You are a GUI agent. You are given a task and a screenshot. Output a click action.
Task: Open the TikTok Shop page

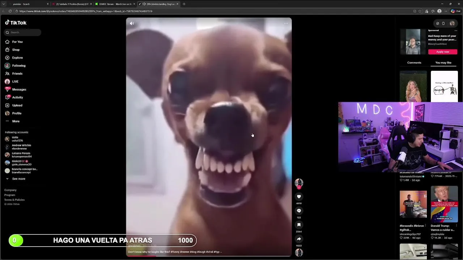(12, 50)
